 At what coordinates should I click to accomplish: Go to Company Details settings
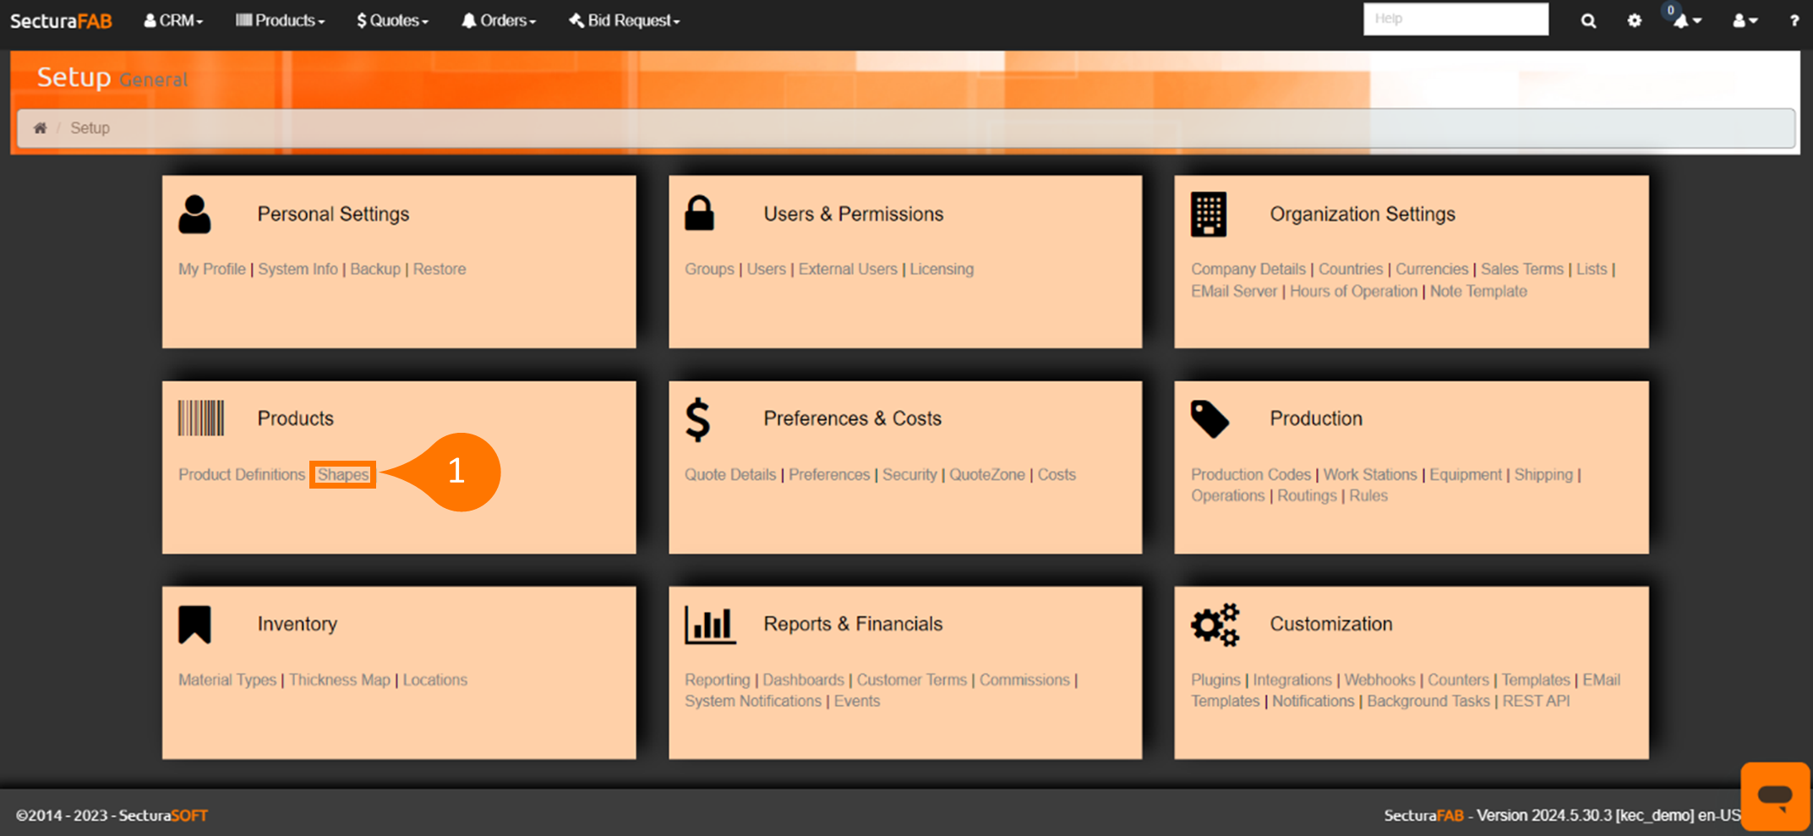(1248, 269)
